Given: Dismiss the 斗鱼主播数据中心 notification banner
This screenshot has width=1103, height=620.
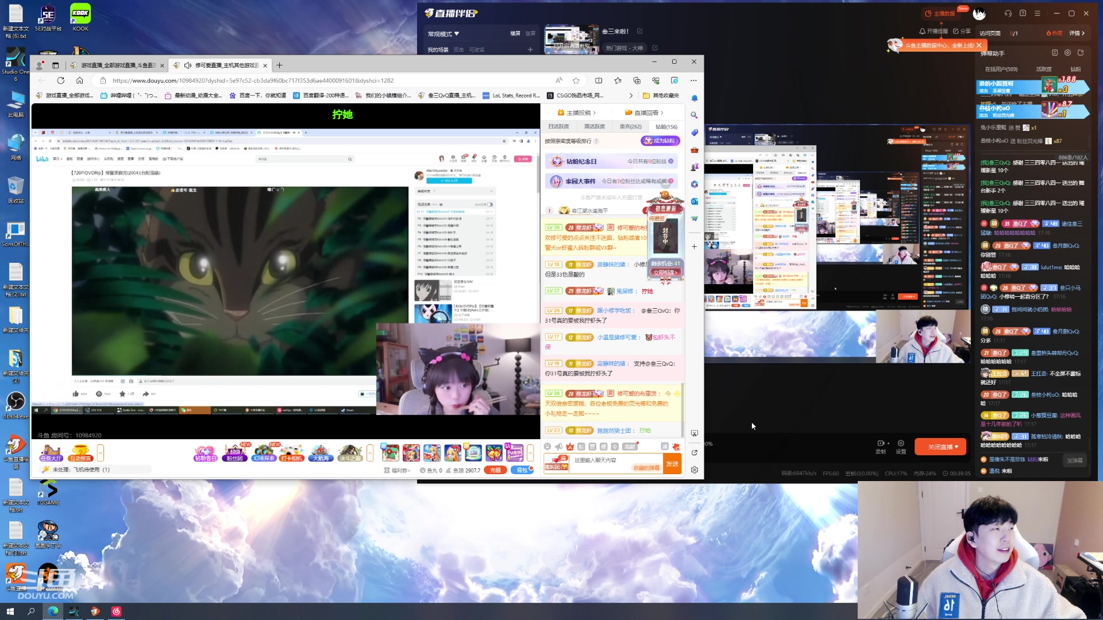Looking at the screenshot, I should tap(979, 45).
